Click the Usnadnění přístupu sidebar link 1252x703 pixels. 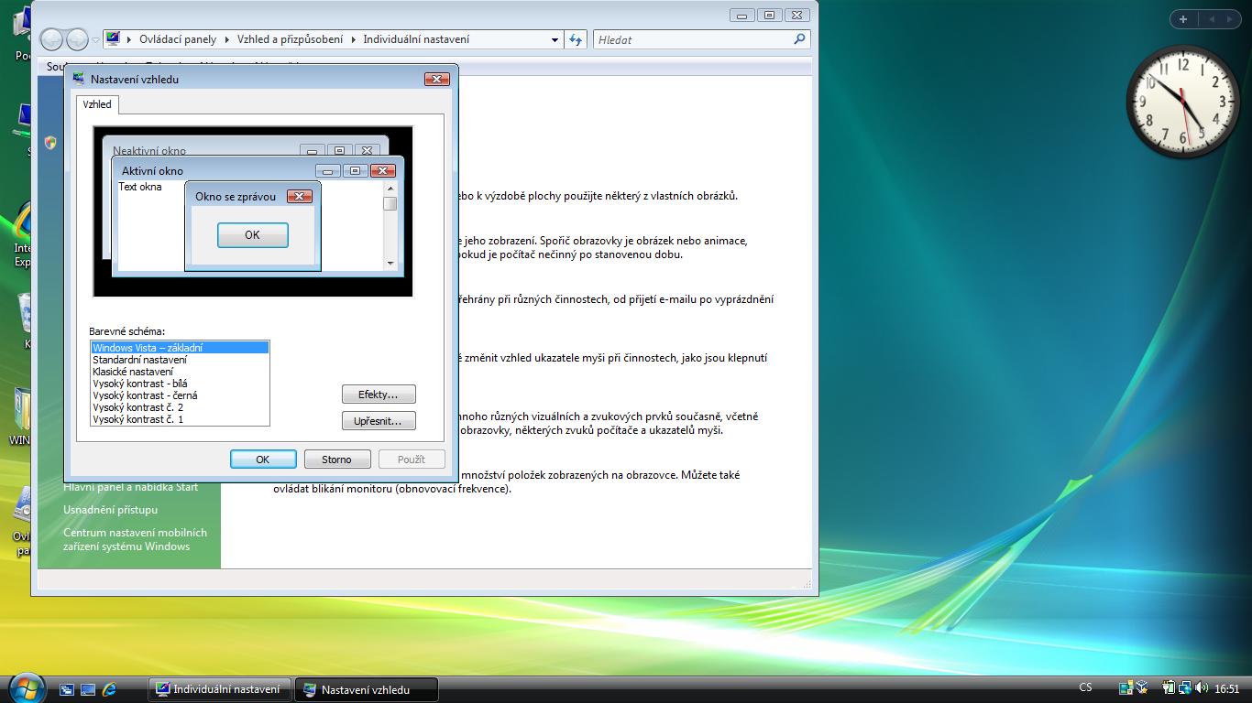(x=110, y=510)
